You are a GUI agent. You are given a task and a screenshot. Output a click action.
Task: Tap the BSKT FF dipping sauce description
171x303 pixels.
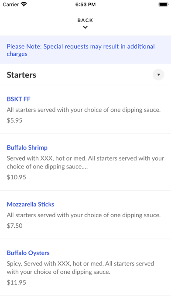coord(84,110)
